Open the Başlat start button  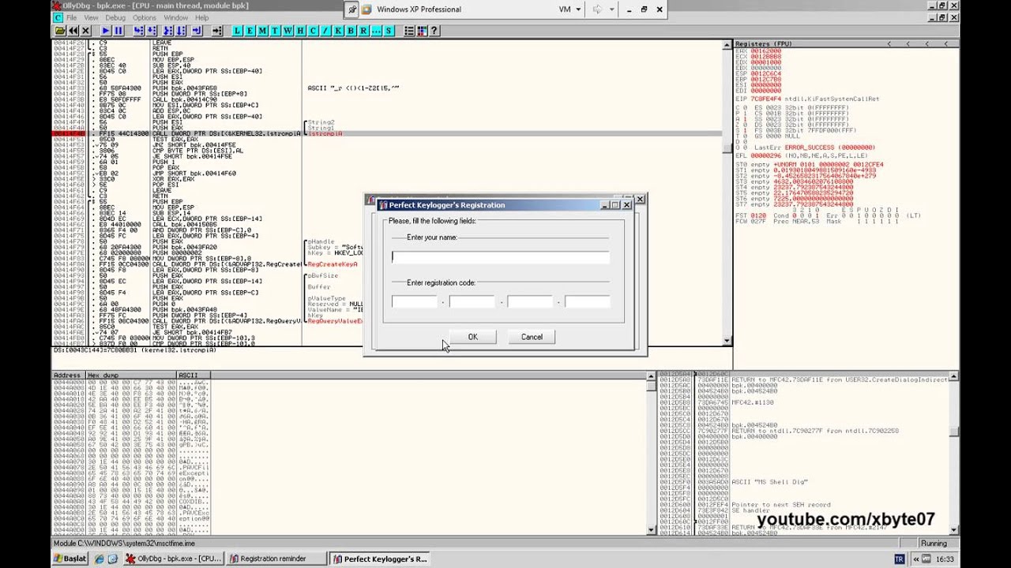[70, 559]
